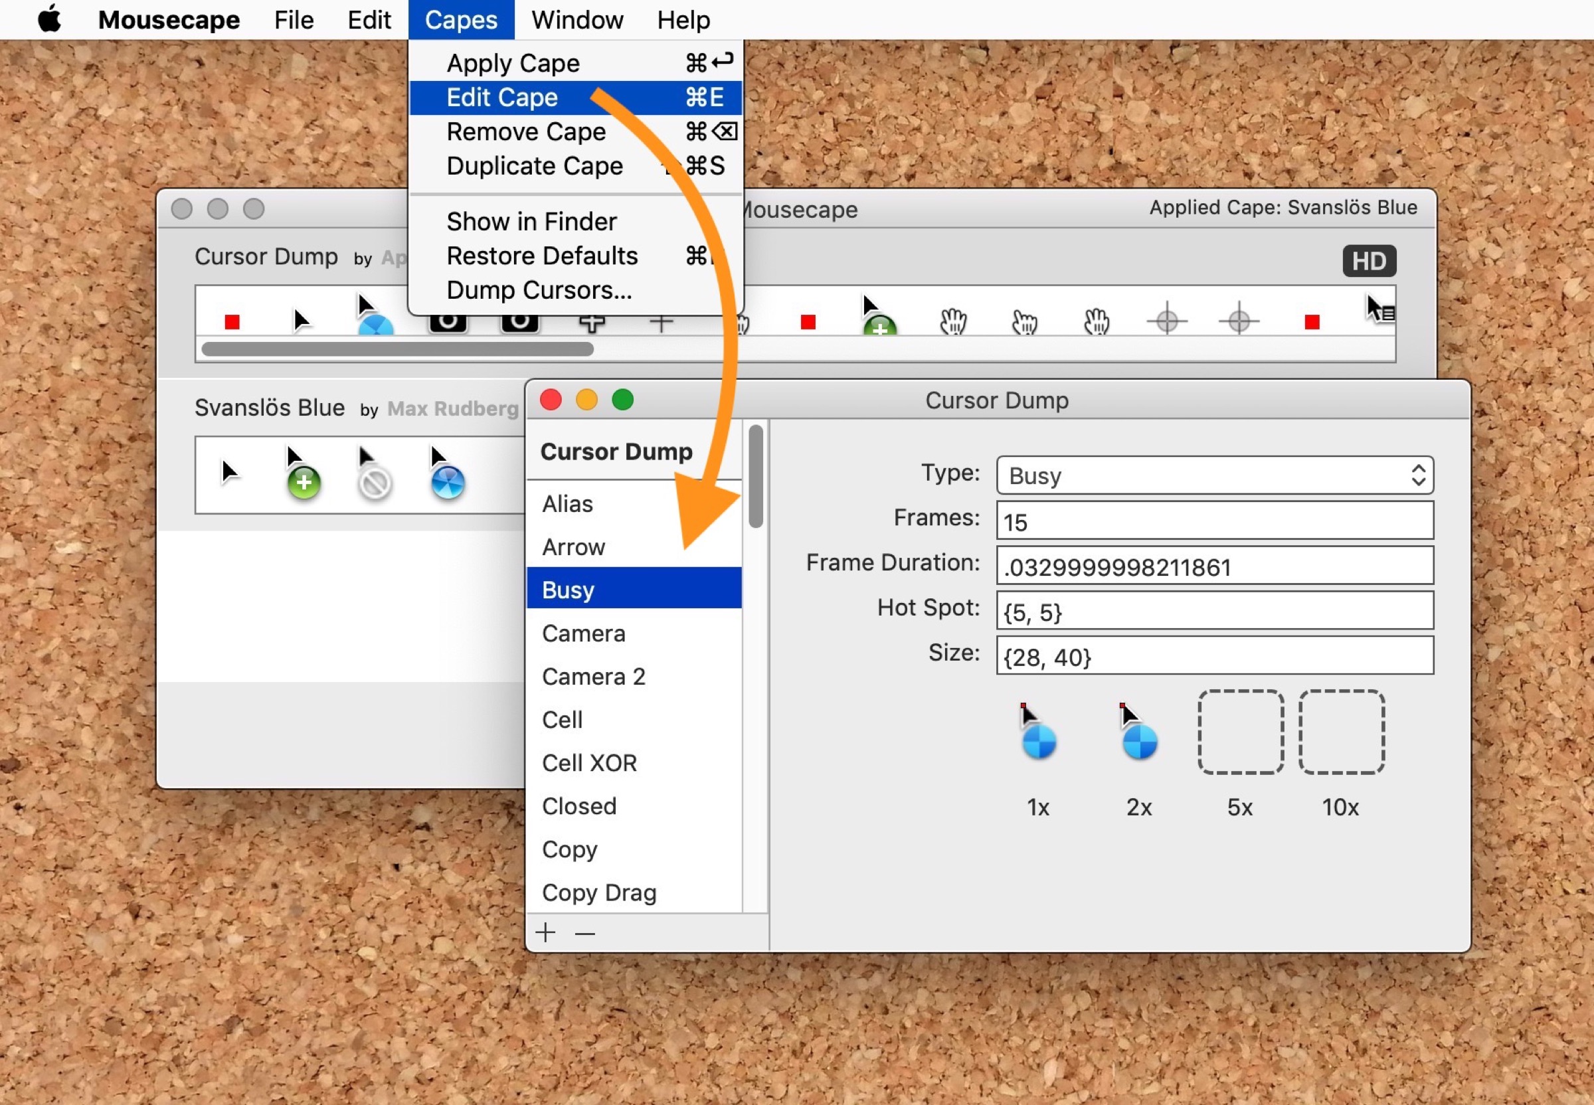Select Copy Drag in the cursor list
This screenshot has width=1594, height=1105.
599,892
